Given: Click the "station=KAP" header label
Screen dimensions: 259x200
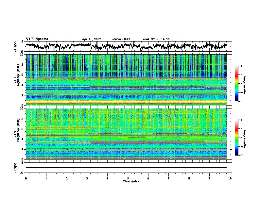Looking at the screenshot, I should [121, 39].
